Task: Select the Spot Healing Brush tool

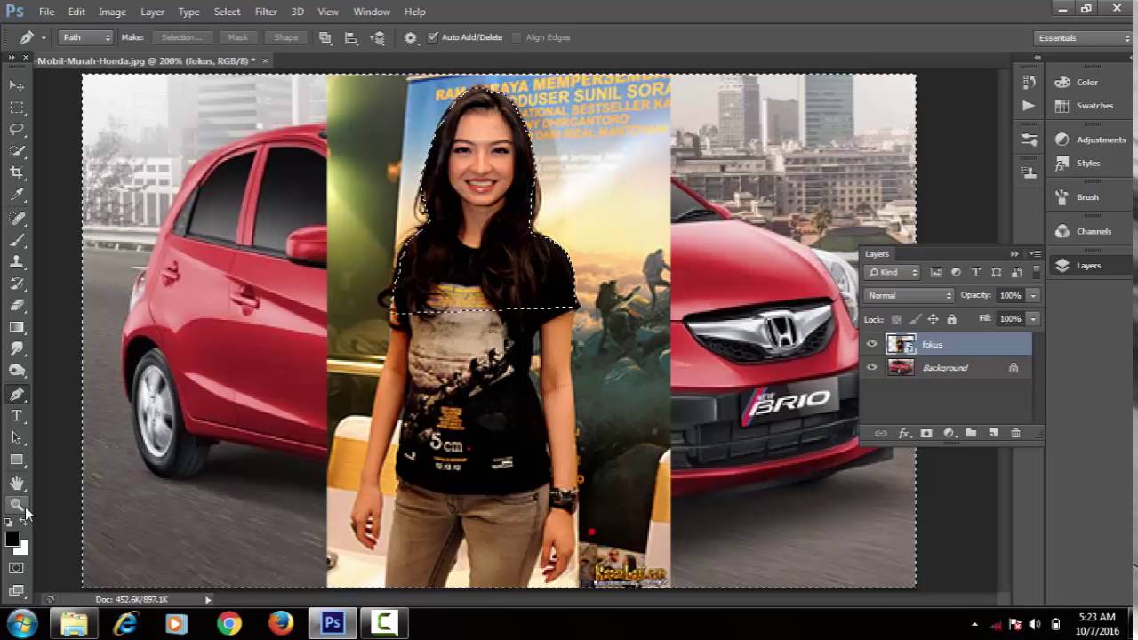Action: point(17,219)
